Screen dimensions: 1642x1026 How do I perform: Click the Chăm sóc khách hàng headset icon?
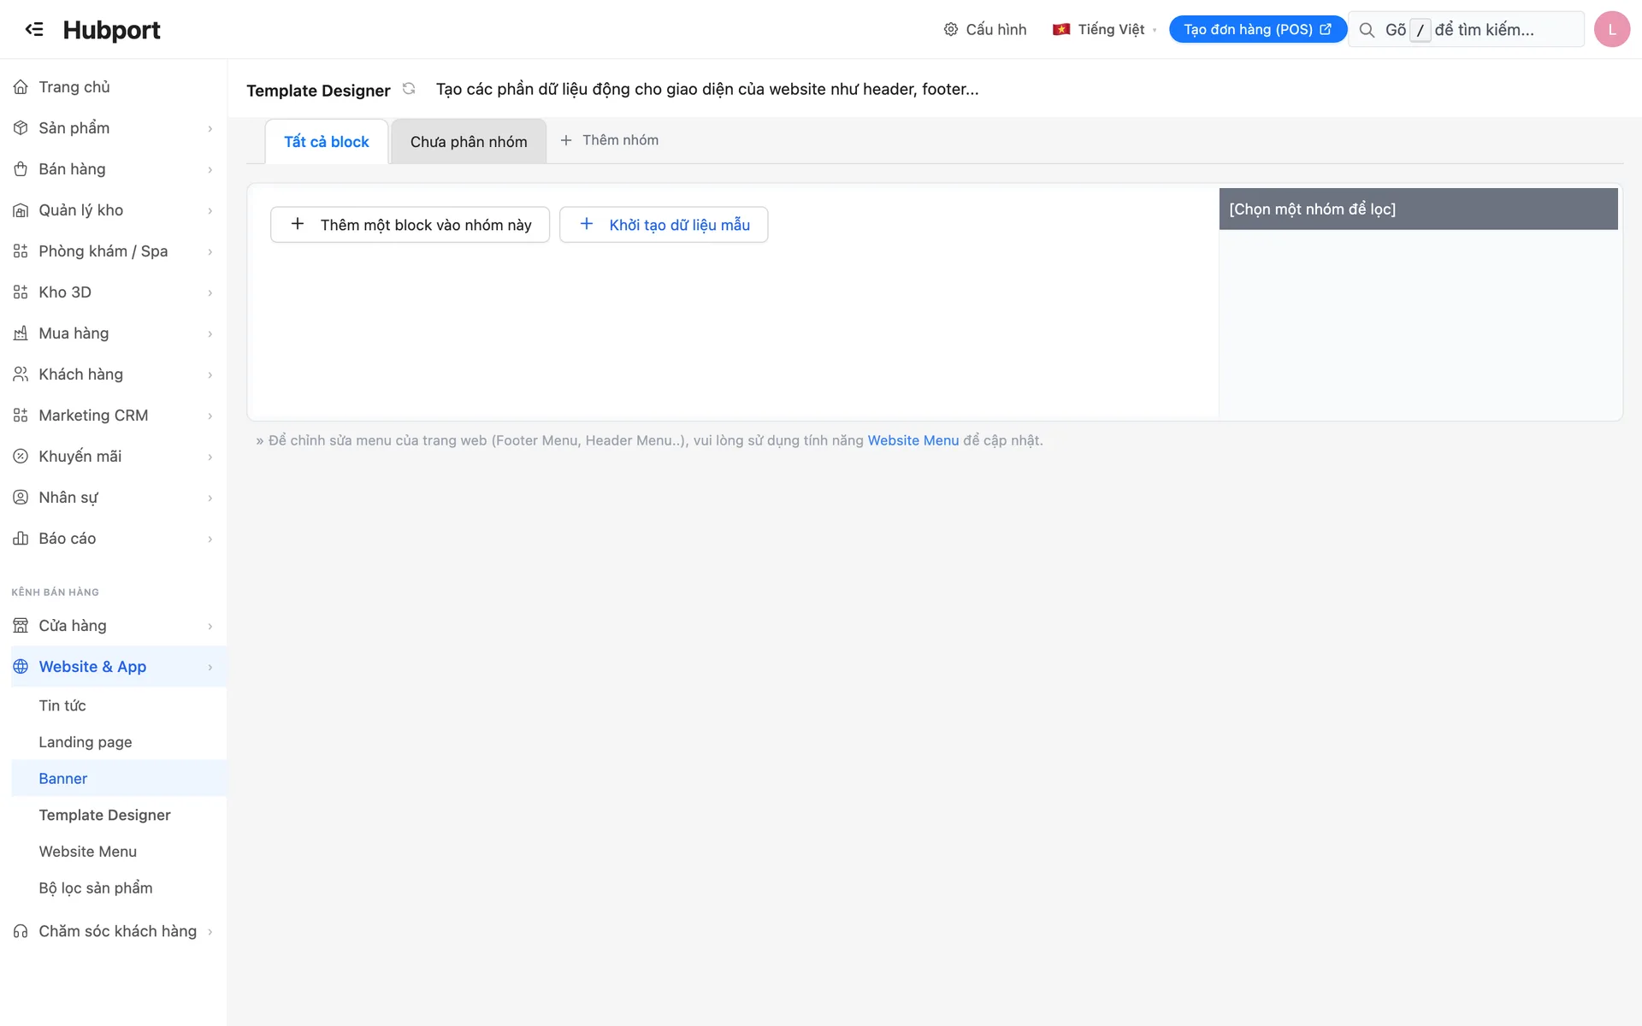(x=21, y=931)
